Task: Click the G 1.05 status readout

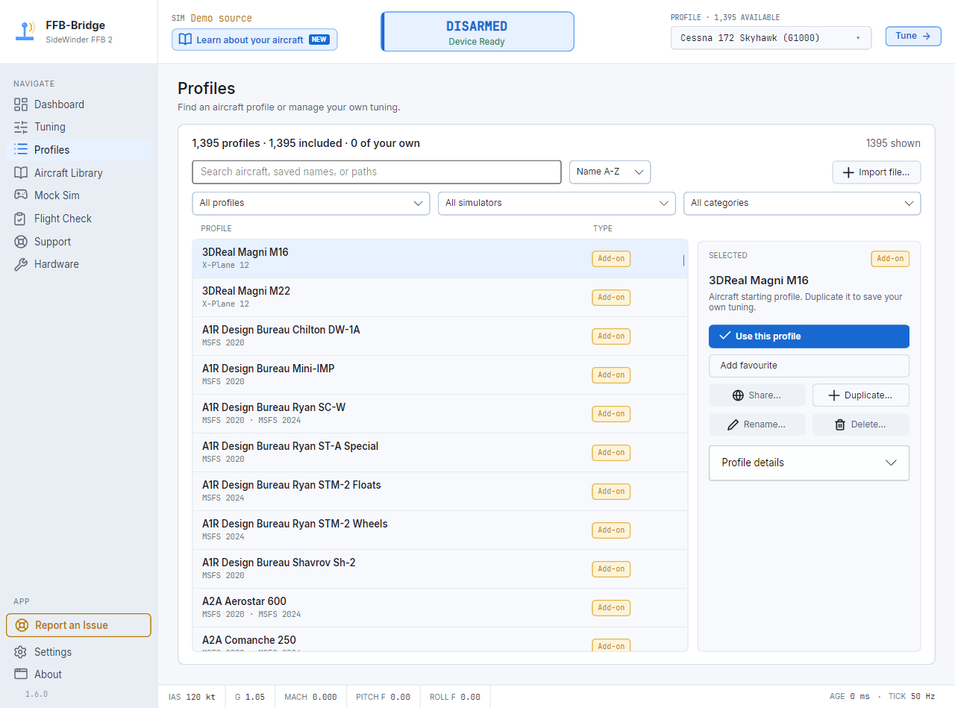Action: coord(250,697)
